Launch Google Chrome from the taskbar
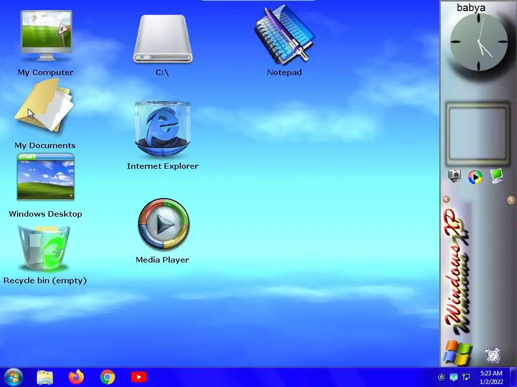Screen dimensions: 517x387 tap(108, 377)
